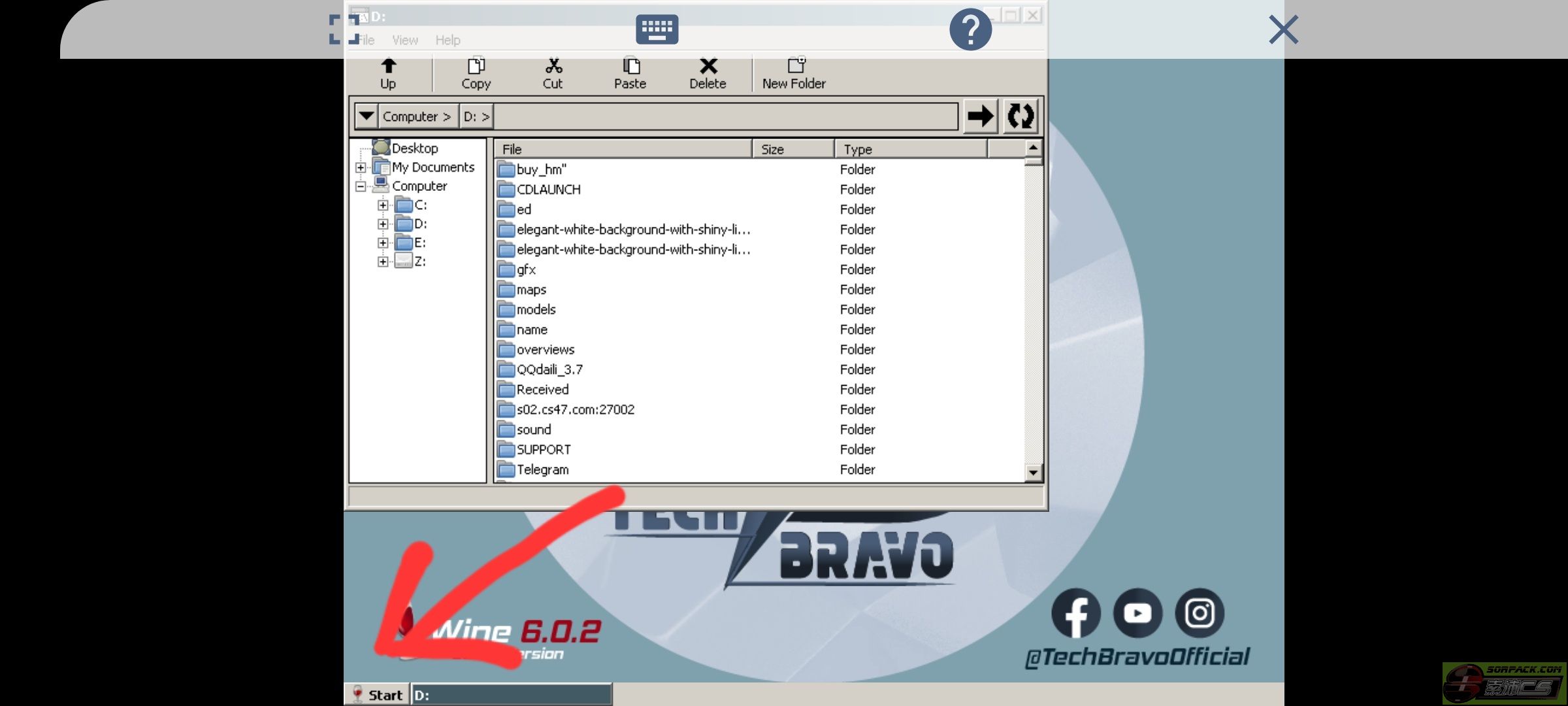1568x706 pixels.
Task: Click the Wine Start button
Action: click(x=377, y=694)
